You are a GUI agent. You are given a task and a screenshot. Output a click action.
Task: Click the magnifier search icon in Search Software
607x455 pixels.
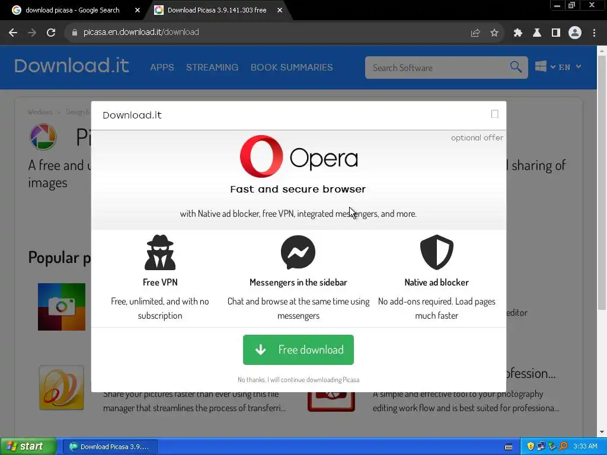(x=516, y=67)
